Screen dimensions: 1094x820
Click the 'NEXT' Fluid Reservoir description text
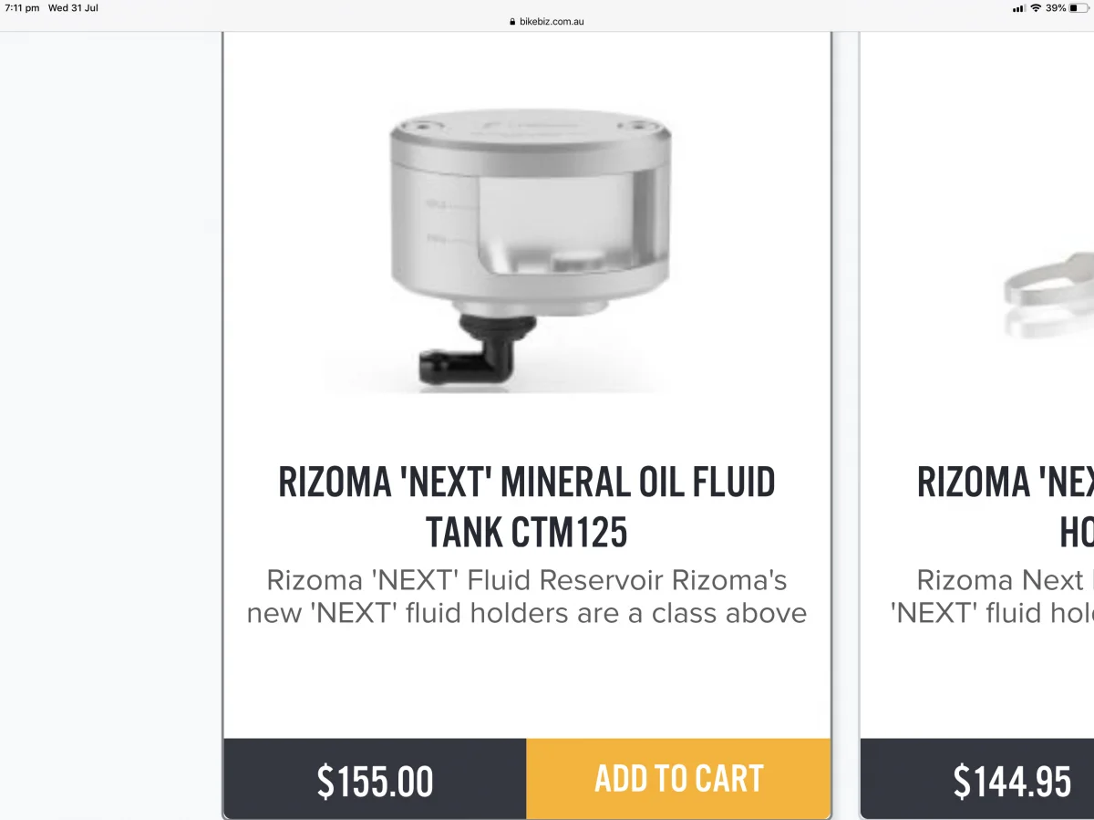tap(527, 597)
